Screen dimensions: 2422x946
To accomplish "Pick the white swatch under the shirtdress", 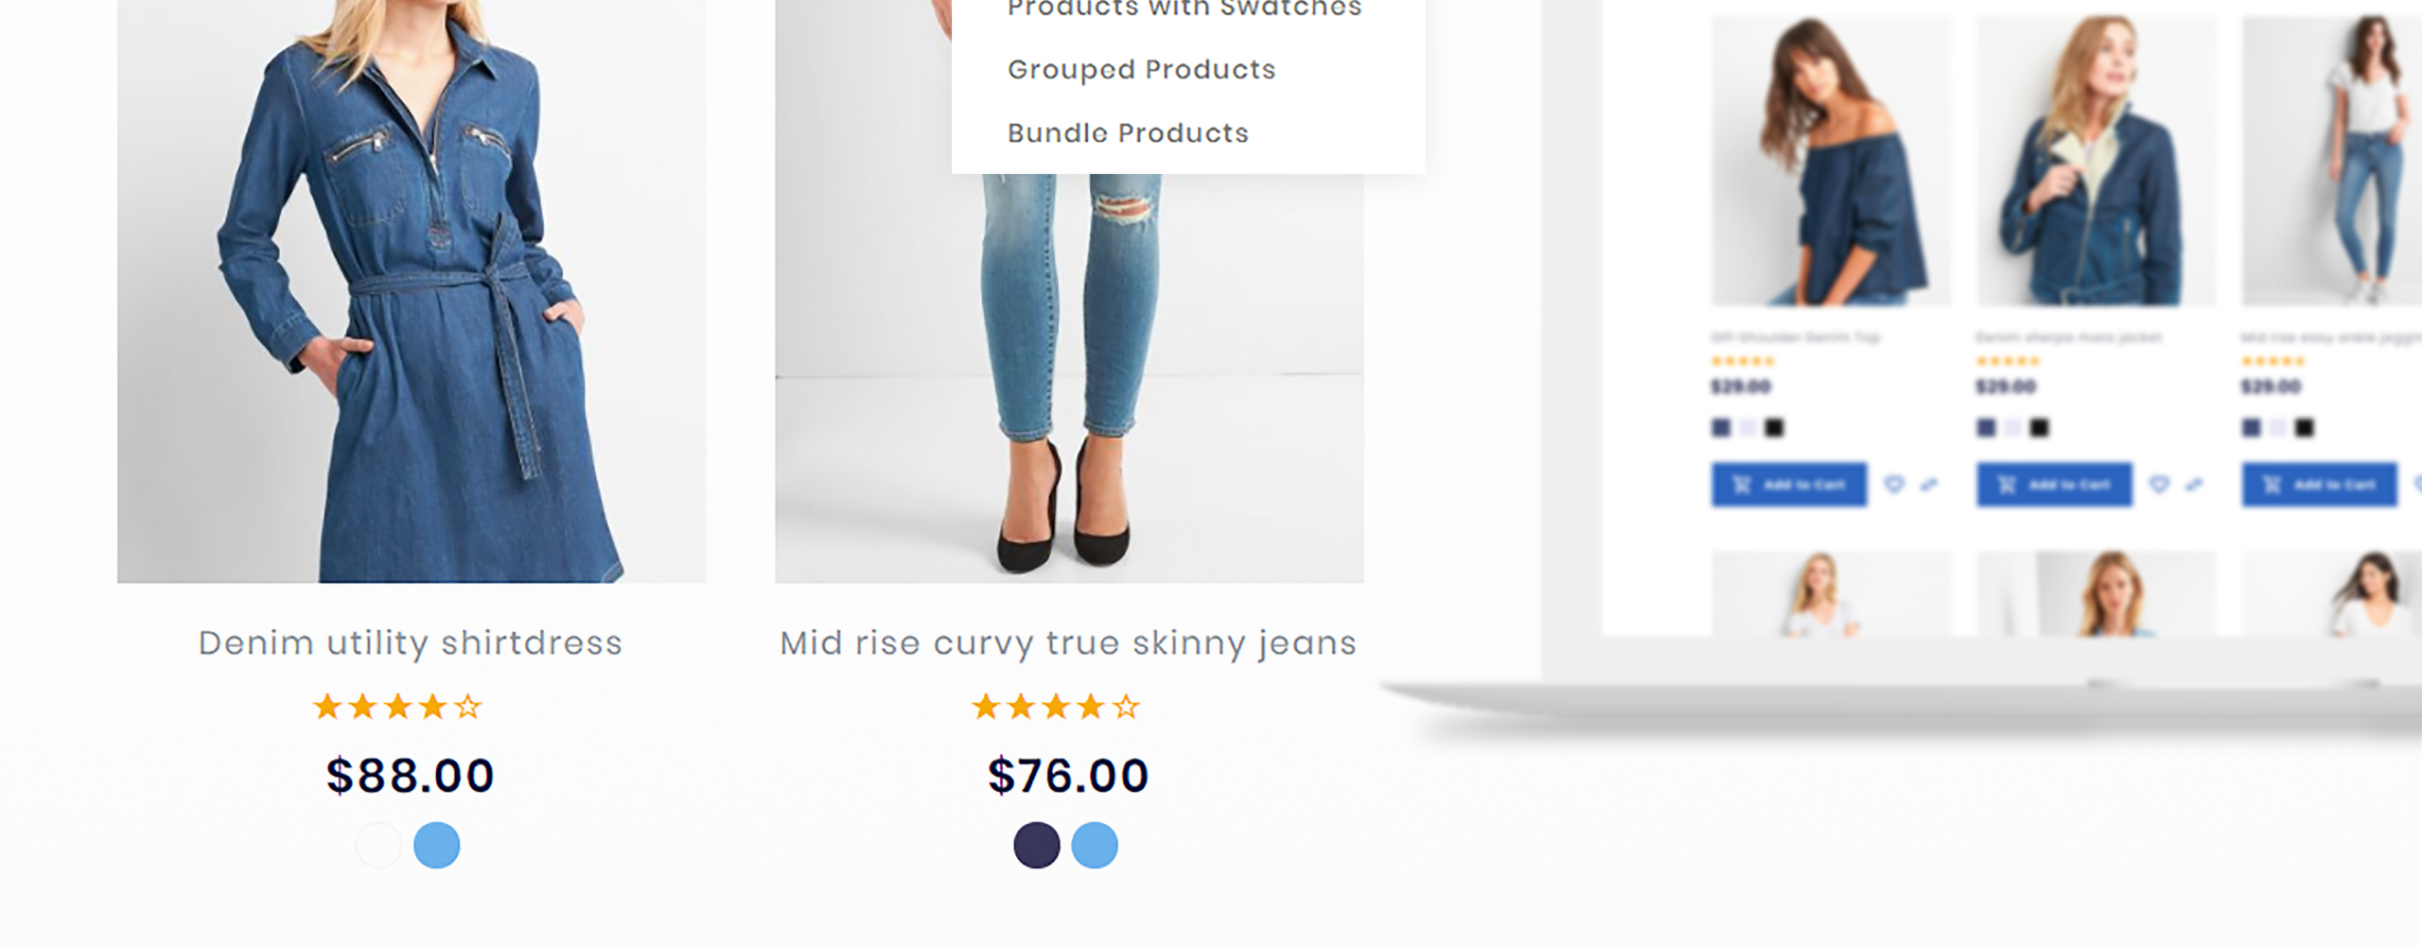I will point(379,845).
